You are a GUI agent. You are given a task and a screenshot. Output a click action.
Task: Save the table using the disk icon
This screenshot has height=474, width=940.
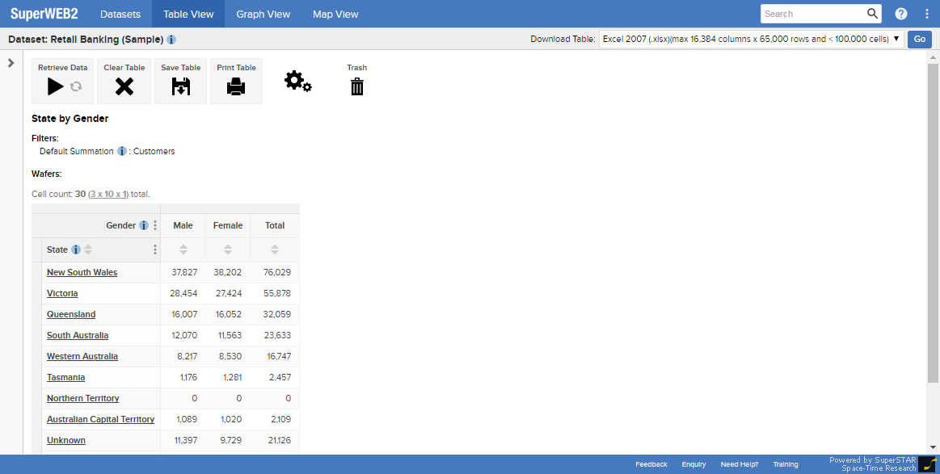(x=181, y=86)
